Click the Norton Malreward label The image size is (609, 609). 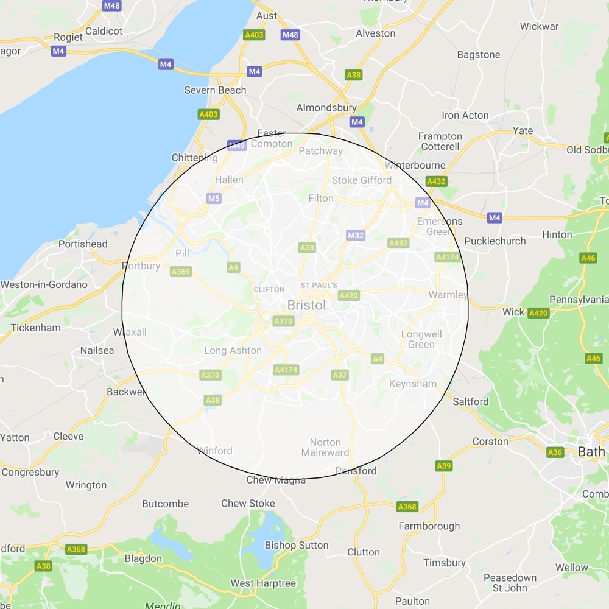[x=325, y=448]
